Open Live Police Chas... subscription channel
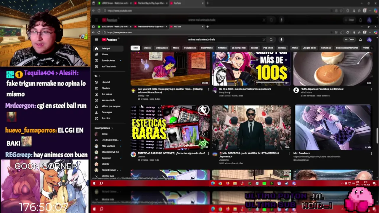Image resolution: width=379 pixels, height=213 pixels. [x=108, y=140]
